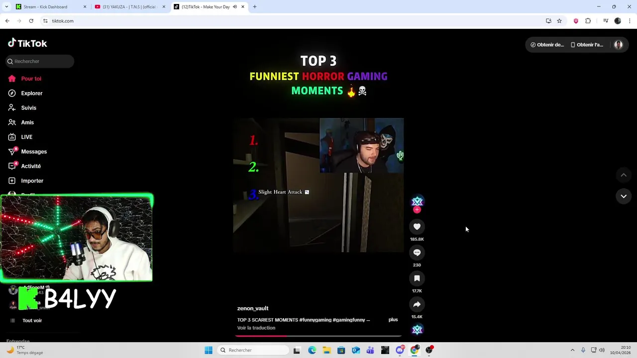The image size is (637, 358).
Task: Open Microsoft Edge from the taskbar
Action: 312,350
